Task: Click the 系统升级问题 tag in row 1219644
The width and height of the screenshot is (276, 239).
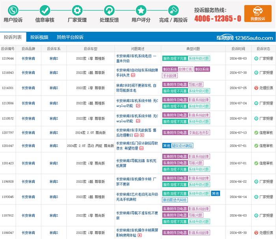Action: 199,59
